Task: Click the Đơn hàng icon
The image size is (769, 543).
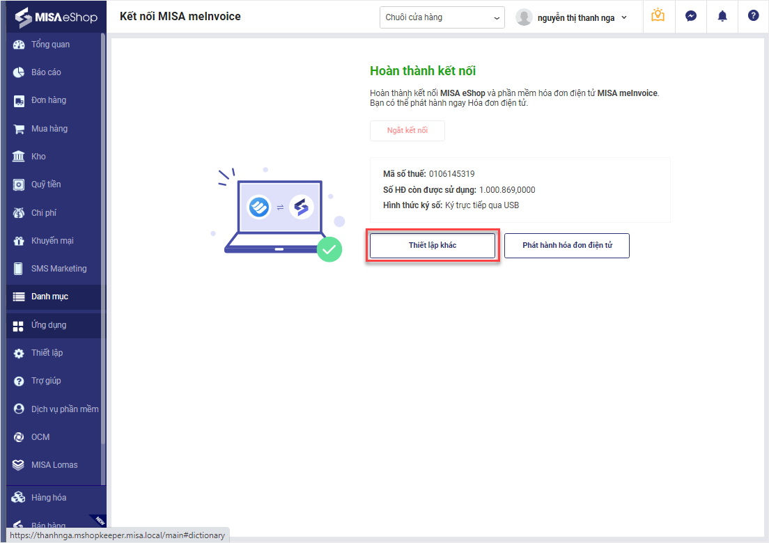Action: point(19,101)
